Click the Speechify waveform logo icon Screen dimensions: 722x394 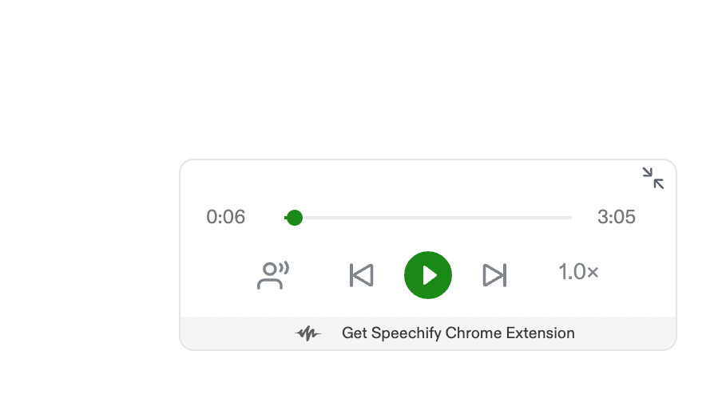tap(307, 333)
